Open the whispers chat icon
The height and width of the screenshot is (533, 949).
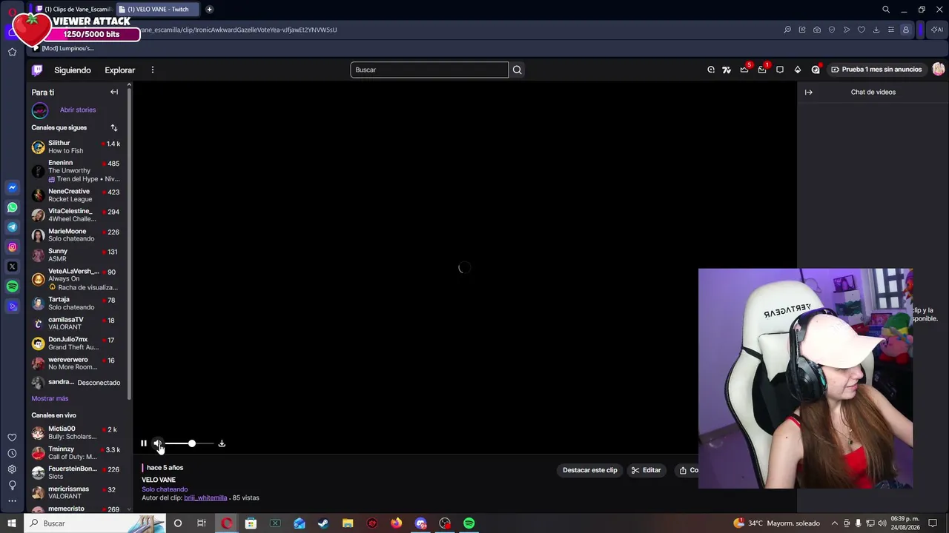pyautogui.click(x=780, y=70)
